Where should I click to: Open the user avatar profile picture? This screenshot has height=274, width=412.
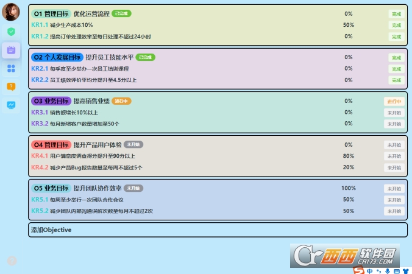11,12
